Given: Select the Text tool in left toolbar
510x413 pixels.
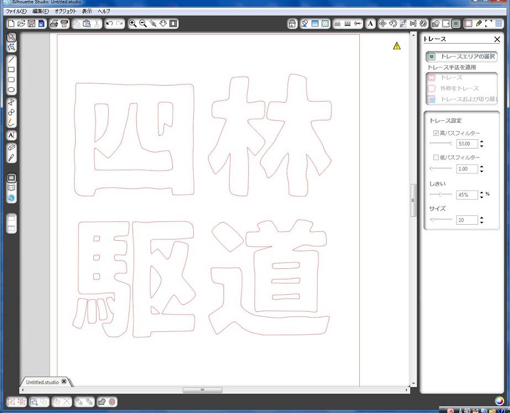Looking at the screenshot, I should point(12,135).
